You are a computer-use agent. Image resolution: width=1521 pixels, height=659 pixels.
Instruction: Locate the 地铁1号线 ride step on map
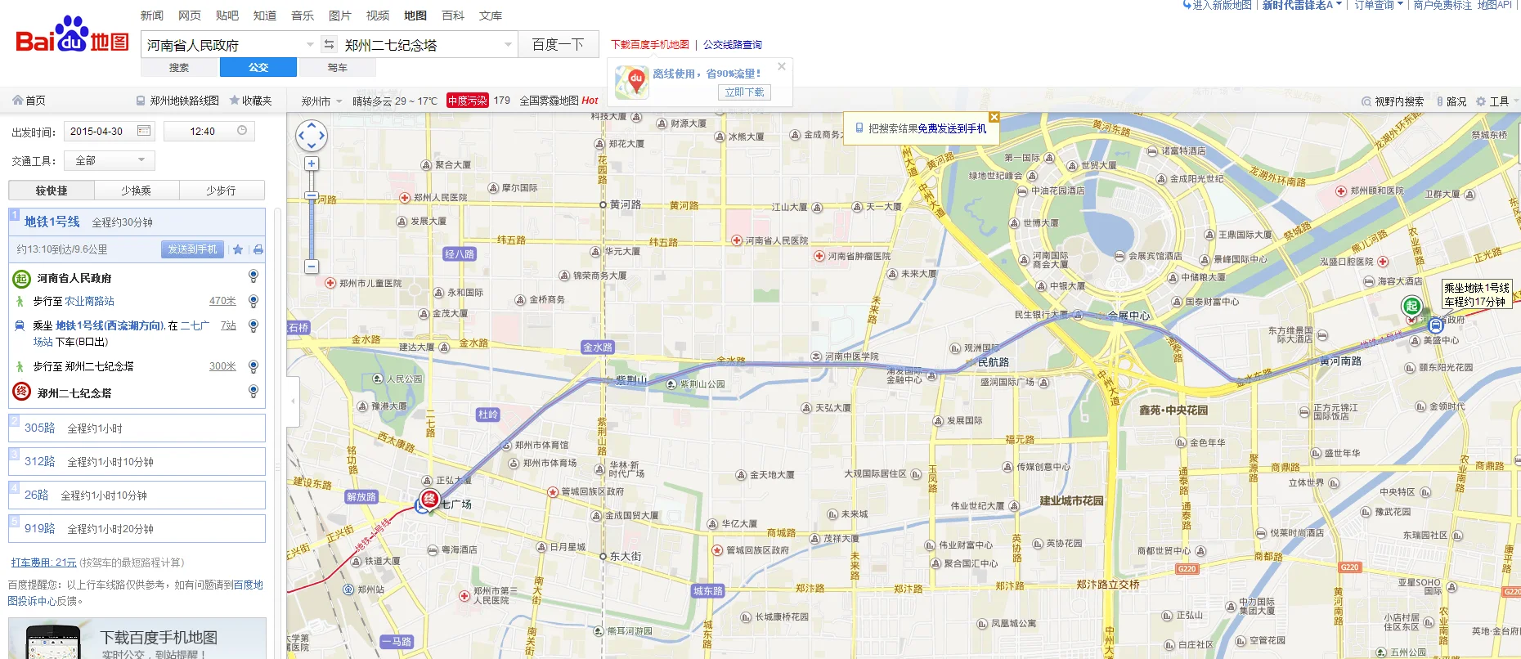(x=253, y=325)
